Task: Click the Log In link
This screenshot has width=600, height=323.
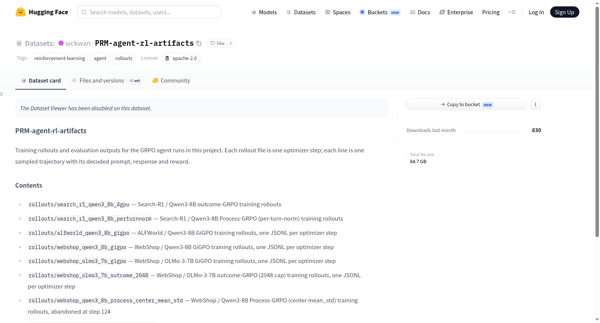Action: 536,12
